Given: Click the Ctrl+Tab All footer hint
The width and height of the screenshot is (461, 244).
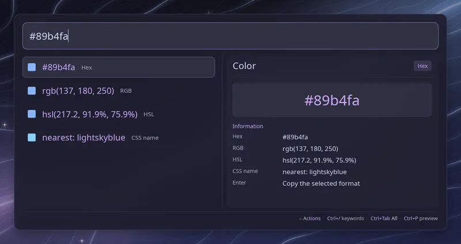Looking at the screenshot, I should tap(384, 219).
